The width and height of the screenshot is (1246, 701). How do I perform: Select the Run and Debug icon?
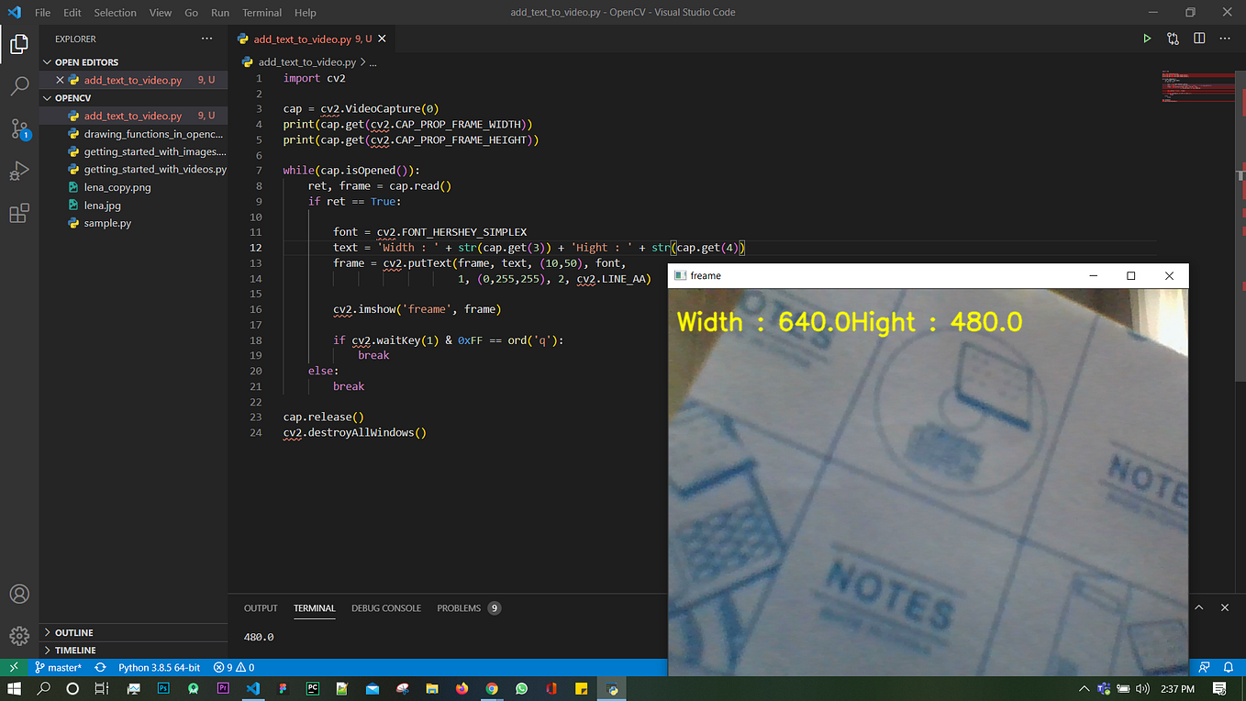click(x=19, y=171)
